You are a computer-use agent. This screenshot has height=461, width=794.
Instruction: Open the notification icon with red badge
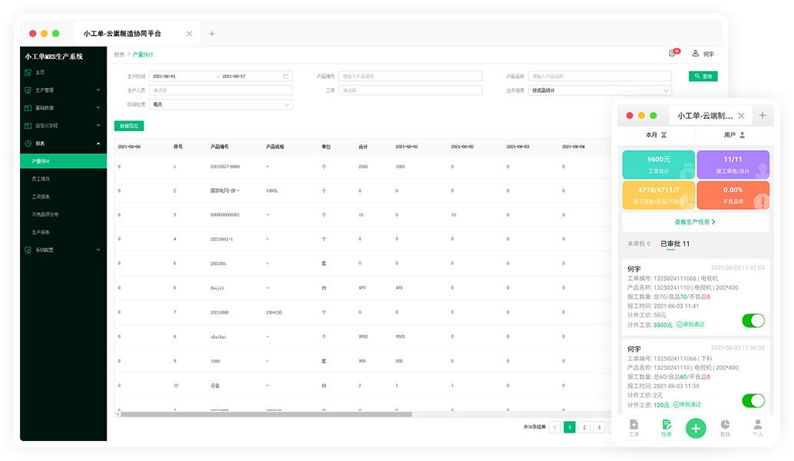(674, 54)
